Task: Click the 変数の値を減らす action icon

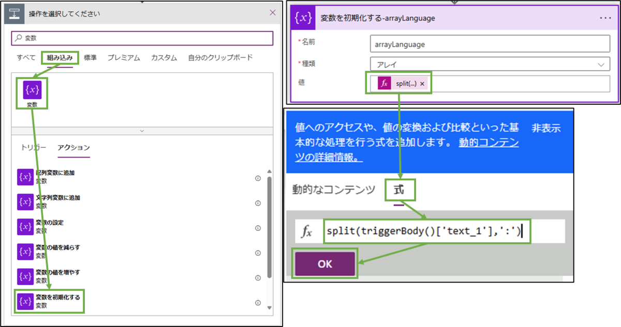Action: [x=25, y=251]
